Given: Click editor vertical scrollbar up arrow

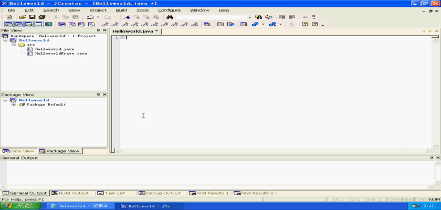Looking at the screenshot, I should tap(435, 40).
